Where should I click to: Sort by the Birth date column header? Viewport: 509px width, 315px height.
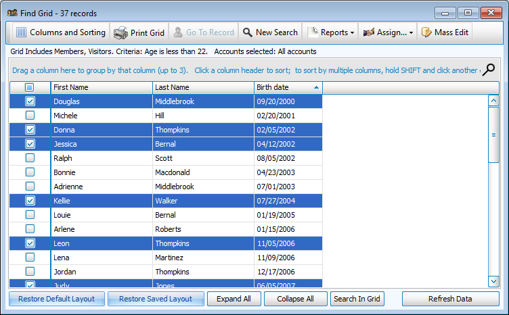[288, 87]
